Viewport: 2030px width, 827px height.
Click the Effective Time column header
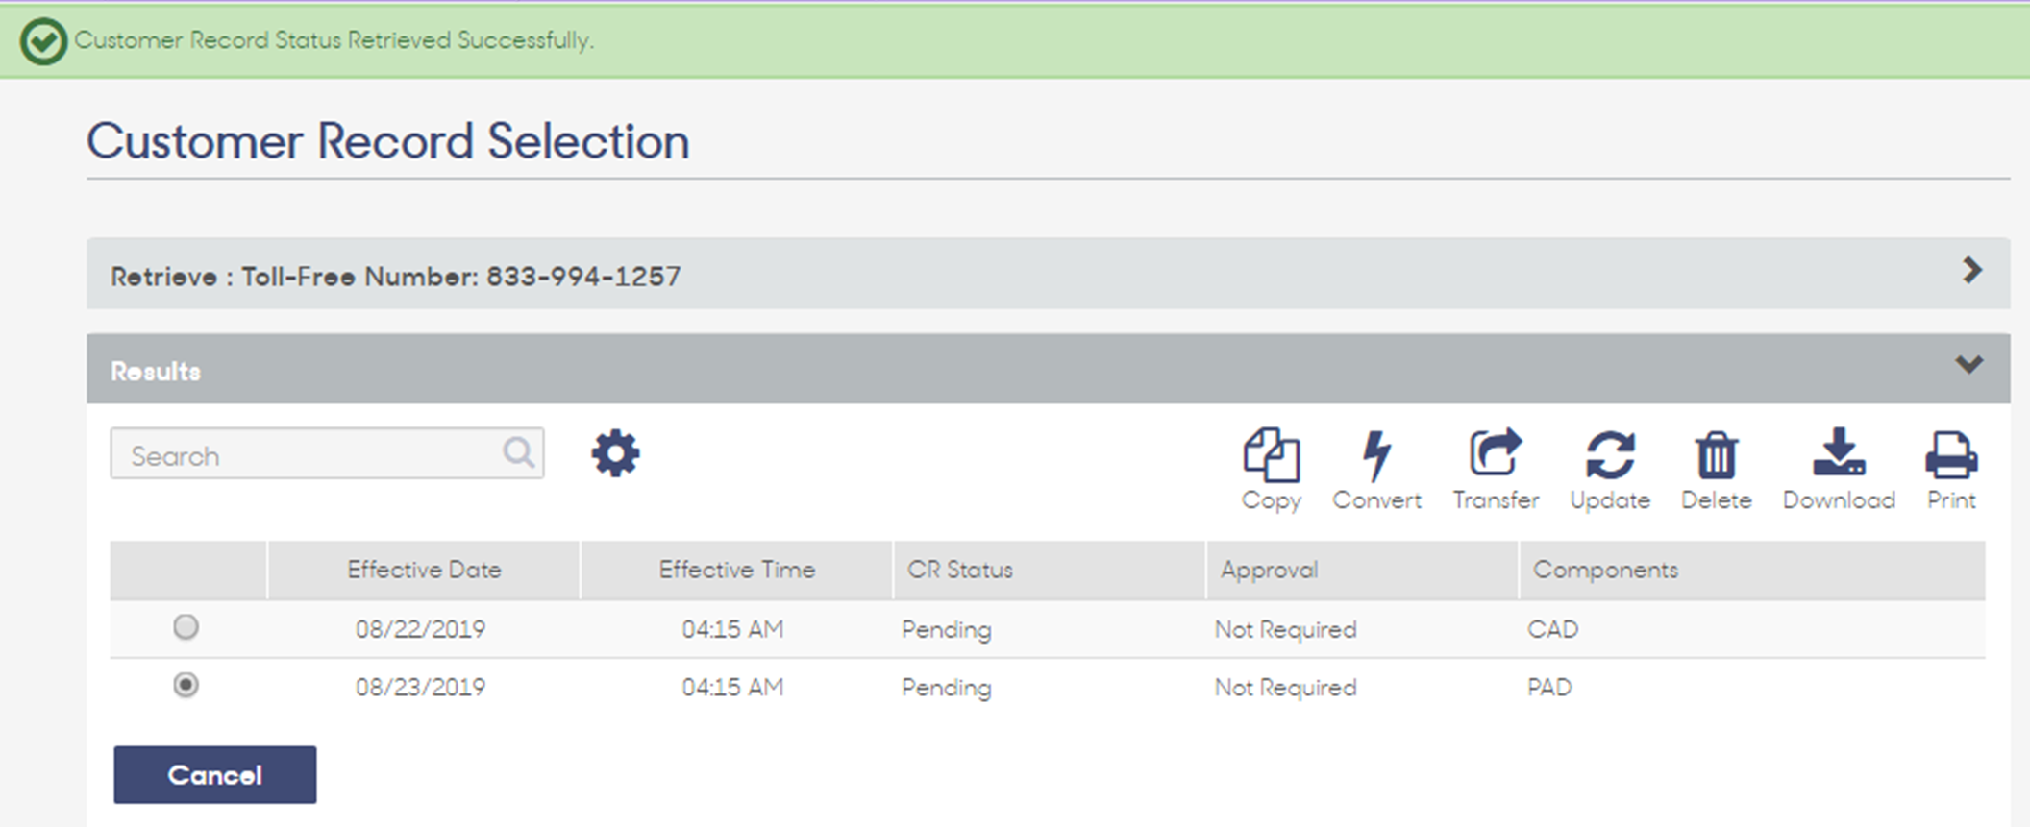tap(737, 570)
